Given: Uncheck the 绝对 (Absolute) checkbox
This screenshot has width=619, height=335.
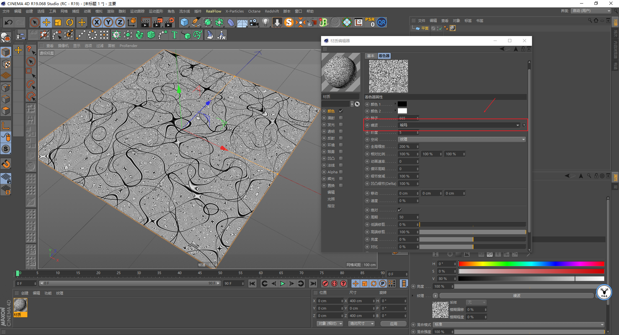Looking at the screenshot, I should [x=400, y=210].
